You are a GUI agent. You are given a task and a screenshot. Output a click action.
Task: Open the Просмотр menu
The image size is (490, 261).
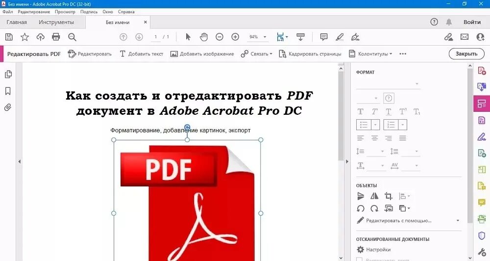point(65,12)
